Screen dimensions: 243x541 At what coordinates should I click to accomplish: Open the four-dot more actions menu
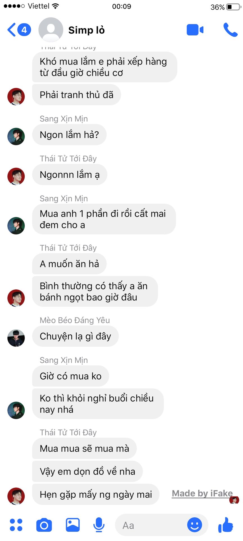tap(16, 525)
